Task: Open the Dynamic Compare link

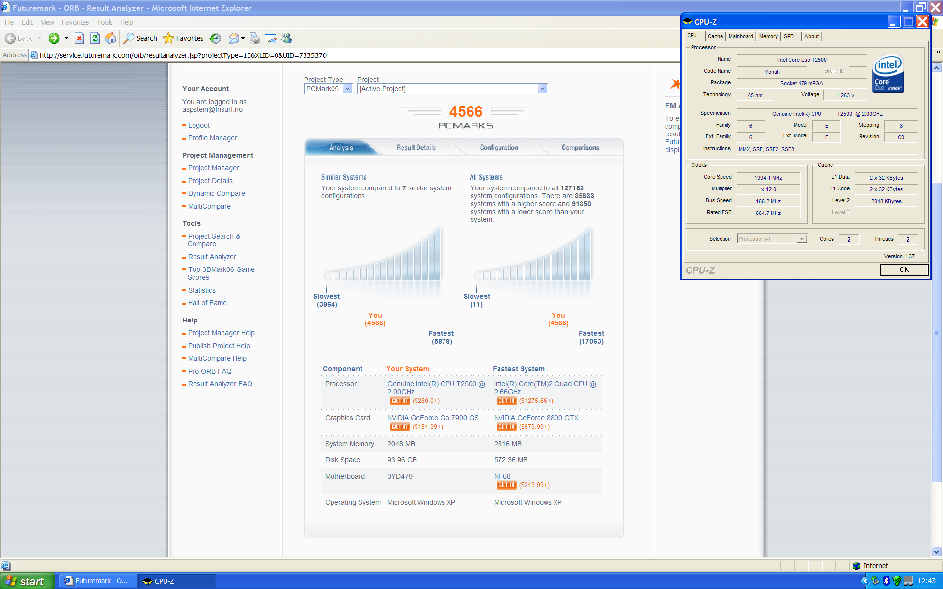Action: [x=217, y=193]
